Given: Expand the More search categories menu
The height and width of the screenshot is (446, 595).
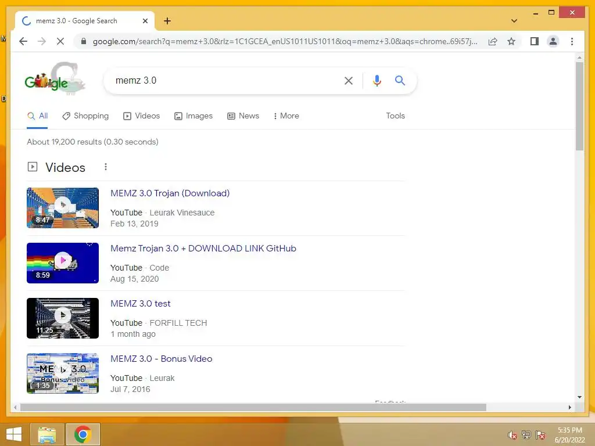Looking at the screenshot, I should tap(286, 116).
